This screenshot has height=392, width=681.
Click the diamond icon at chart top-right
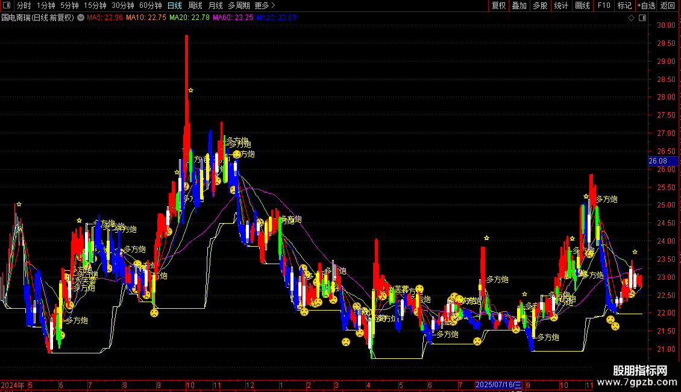tap(632, 18)
